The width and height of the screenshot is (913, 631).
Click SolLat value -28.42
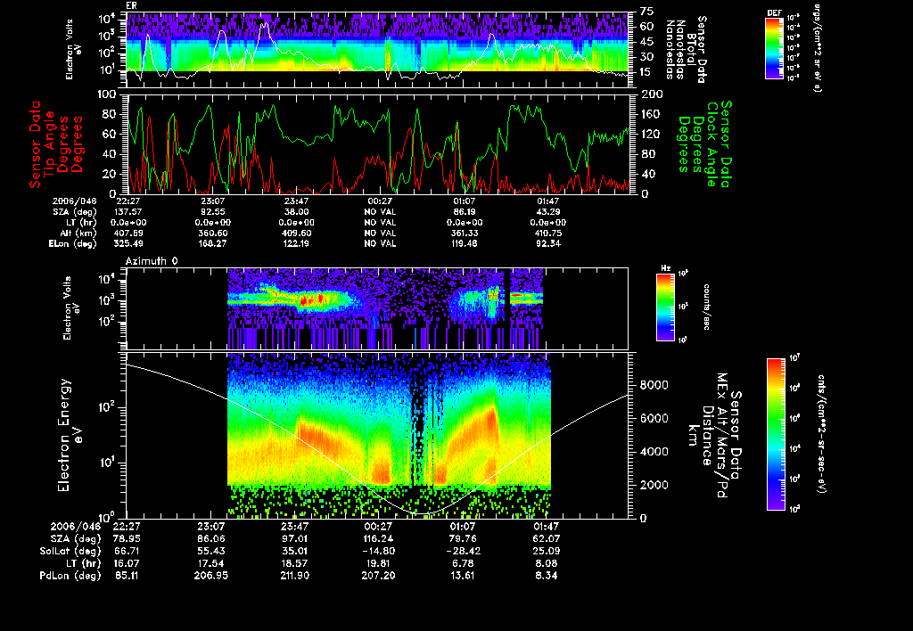[x=463, y=551]
